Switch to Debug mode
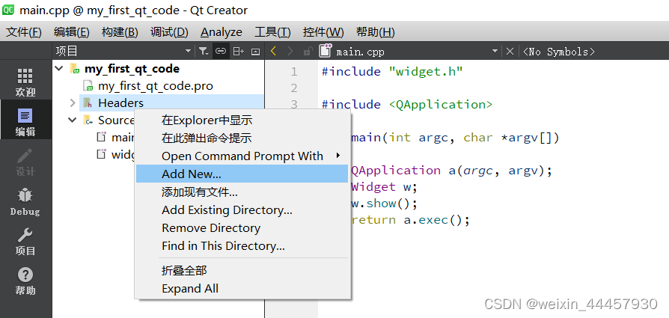Viewport: 669px width, 318px height. pos(25,202)
